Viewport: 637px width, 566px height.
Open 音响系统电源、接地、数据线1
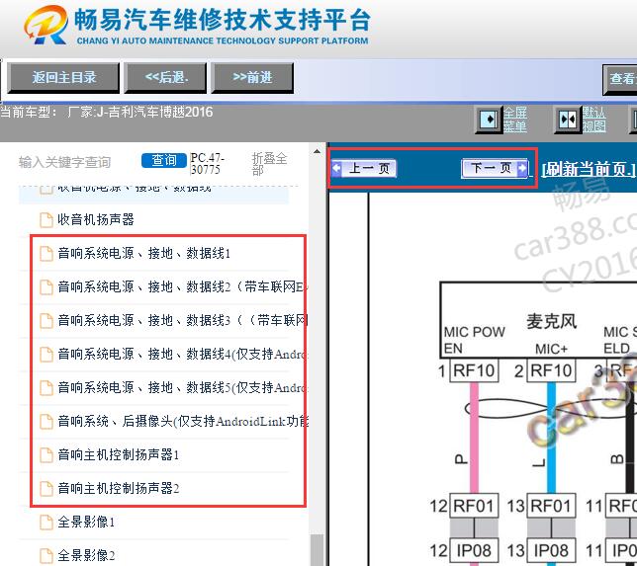(143, 253)
